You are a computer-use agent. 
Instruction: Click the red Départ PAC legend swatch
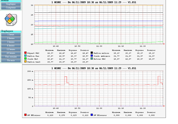[x=26, y=53]
